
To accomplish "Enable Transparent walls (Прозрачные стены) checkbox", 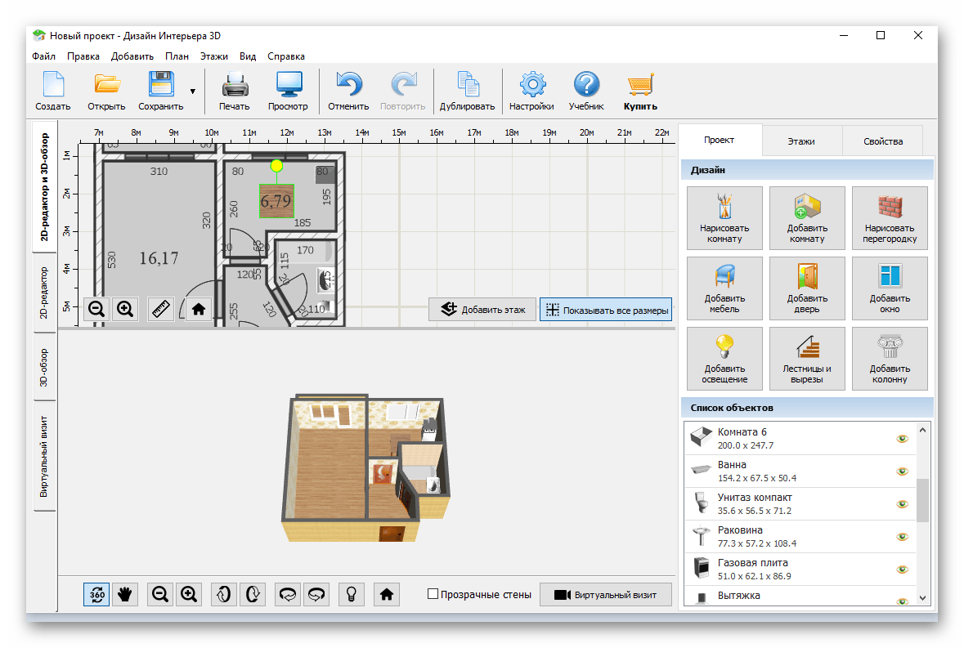I will pyautogui.click(x=433, y=594).
